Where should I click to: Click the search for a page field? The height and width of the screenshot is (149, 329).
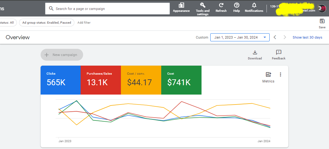(107, 9)
